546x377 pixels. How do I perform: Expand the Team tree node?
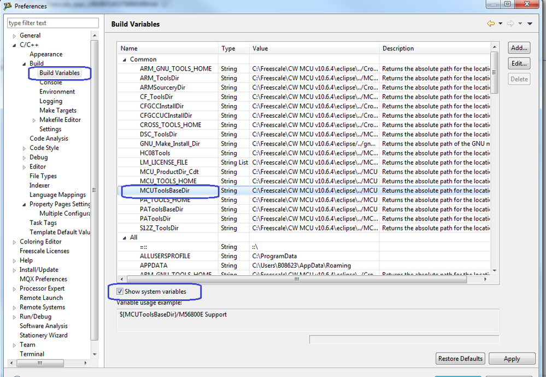[14, 345]
